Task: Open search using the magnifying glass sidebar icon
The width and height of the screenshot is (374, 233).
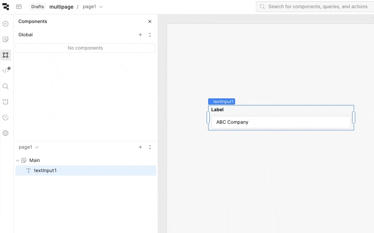Action: (5, 86)
